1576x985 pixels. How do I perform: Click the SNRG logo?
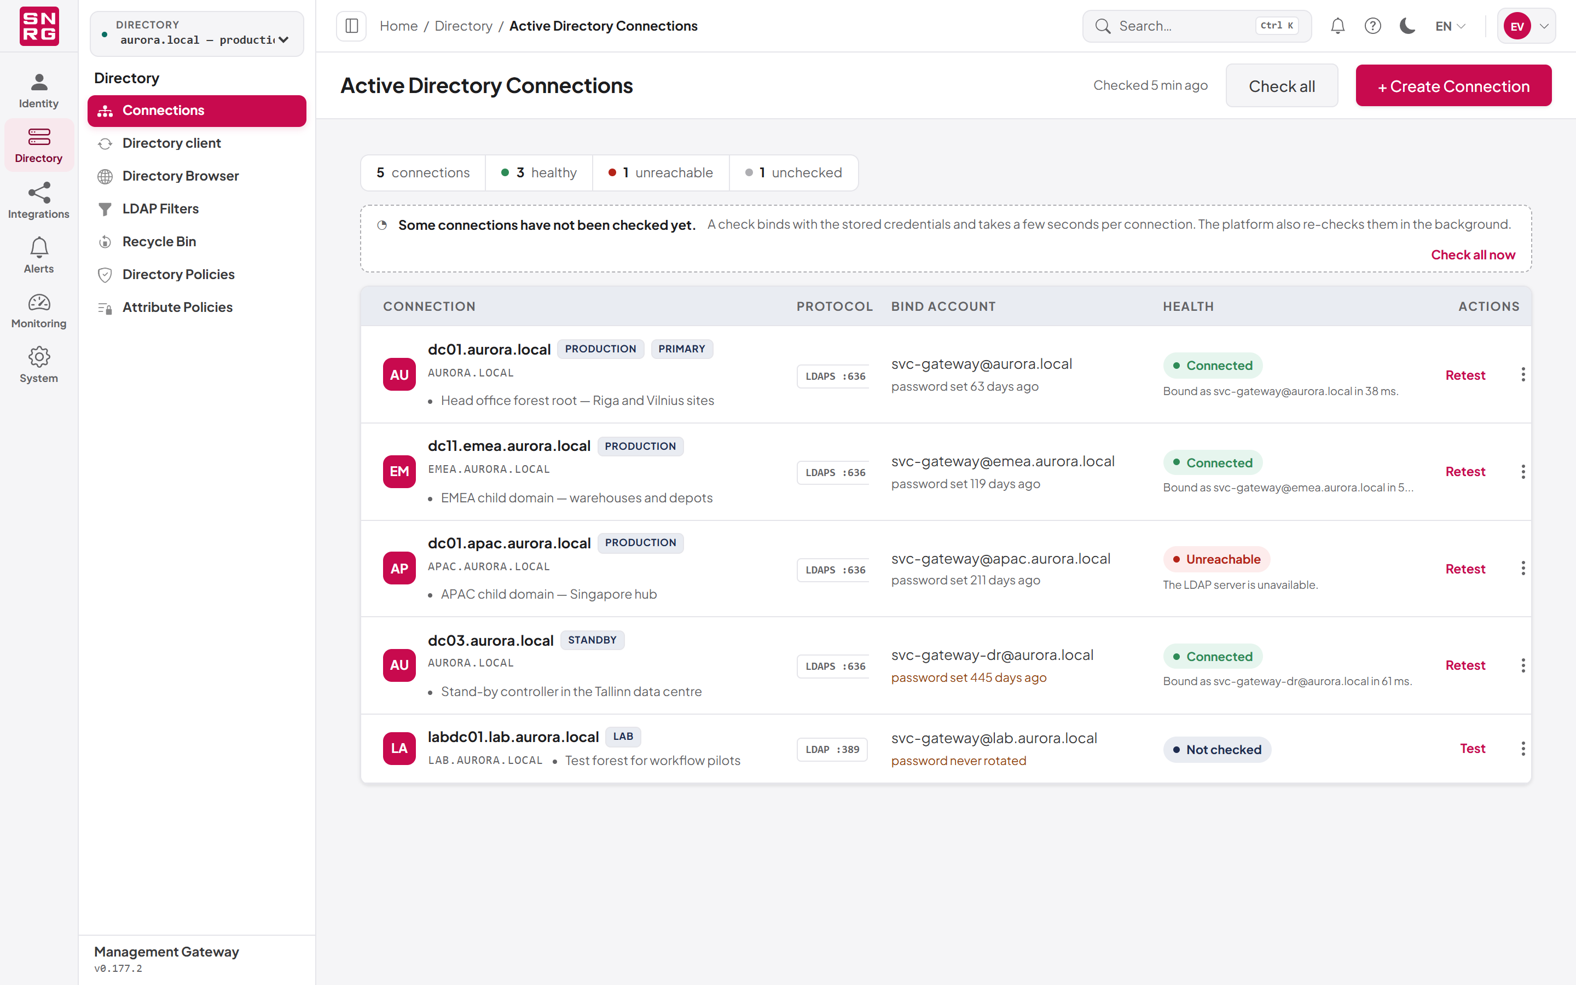(39, 26)
